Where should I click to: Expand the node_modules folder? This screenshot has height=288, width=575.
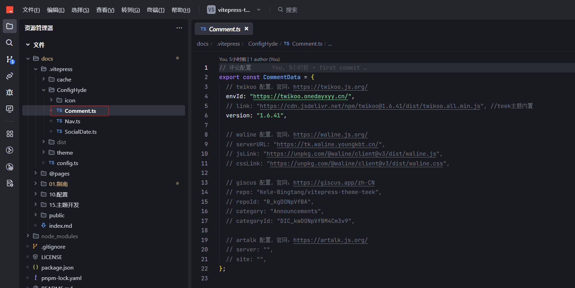click(28, 236)
